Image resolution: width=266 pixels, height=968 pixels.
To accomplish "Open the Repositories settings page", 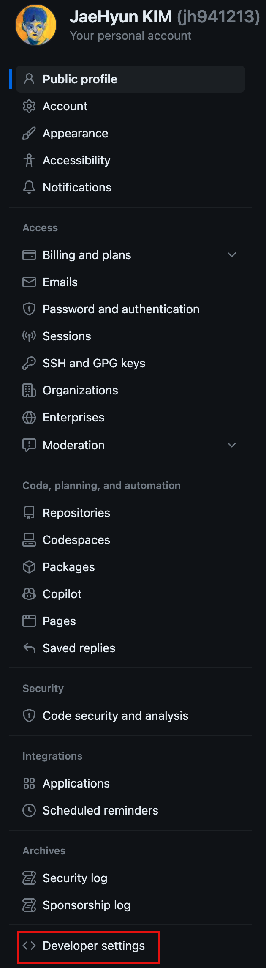I will coord(76,513).
